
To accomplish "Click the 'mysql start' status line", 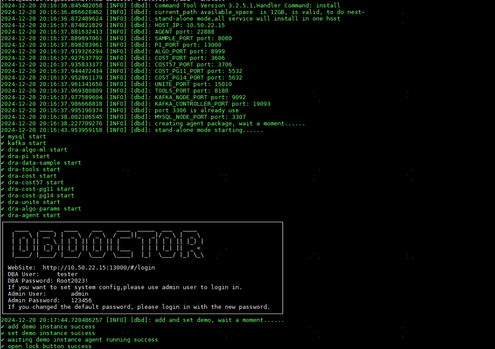I will click(23, 136).
